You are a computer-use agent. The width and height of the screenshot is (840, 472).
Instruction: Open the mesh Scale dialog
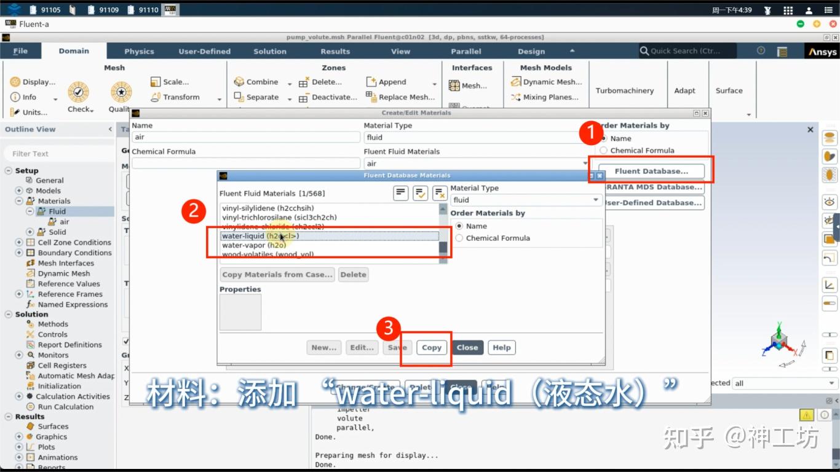[x=170, y=82]
